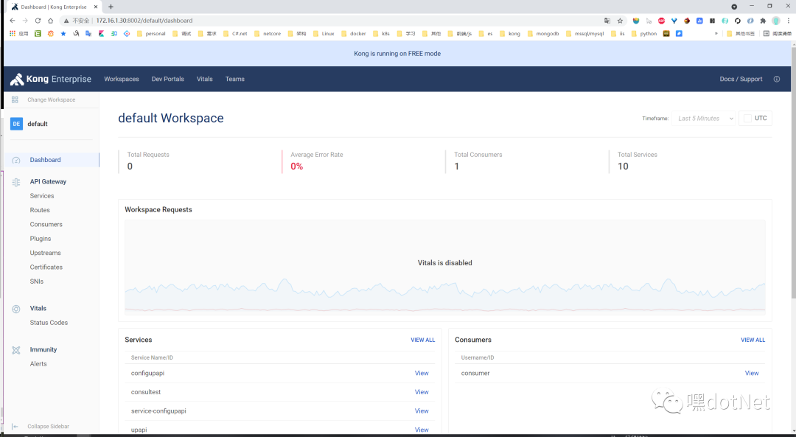Viewport: 796px width, 437px height.
Task: Click the browser profile avatar
Action: coord(775,21)
